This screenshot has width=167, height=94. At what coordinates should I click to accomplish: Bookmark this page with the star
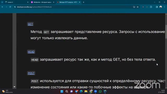pyautogui.click(x=138, y=7)
